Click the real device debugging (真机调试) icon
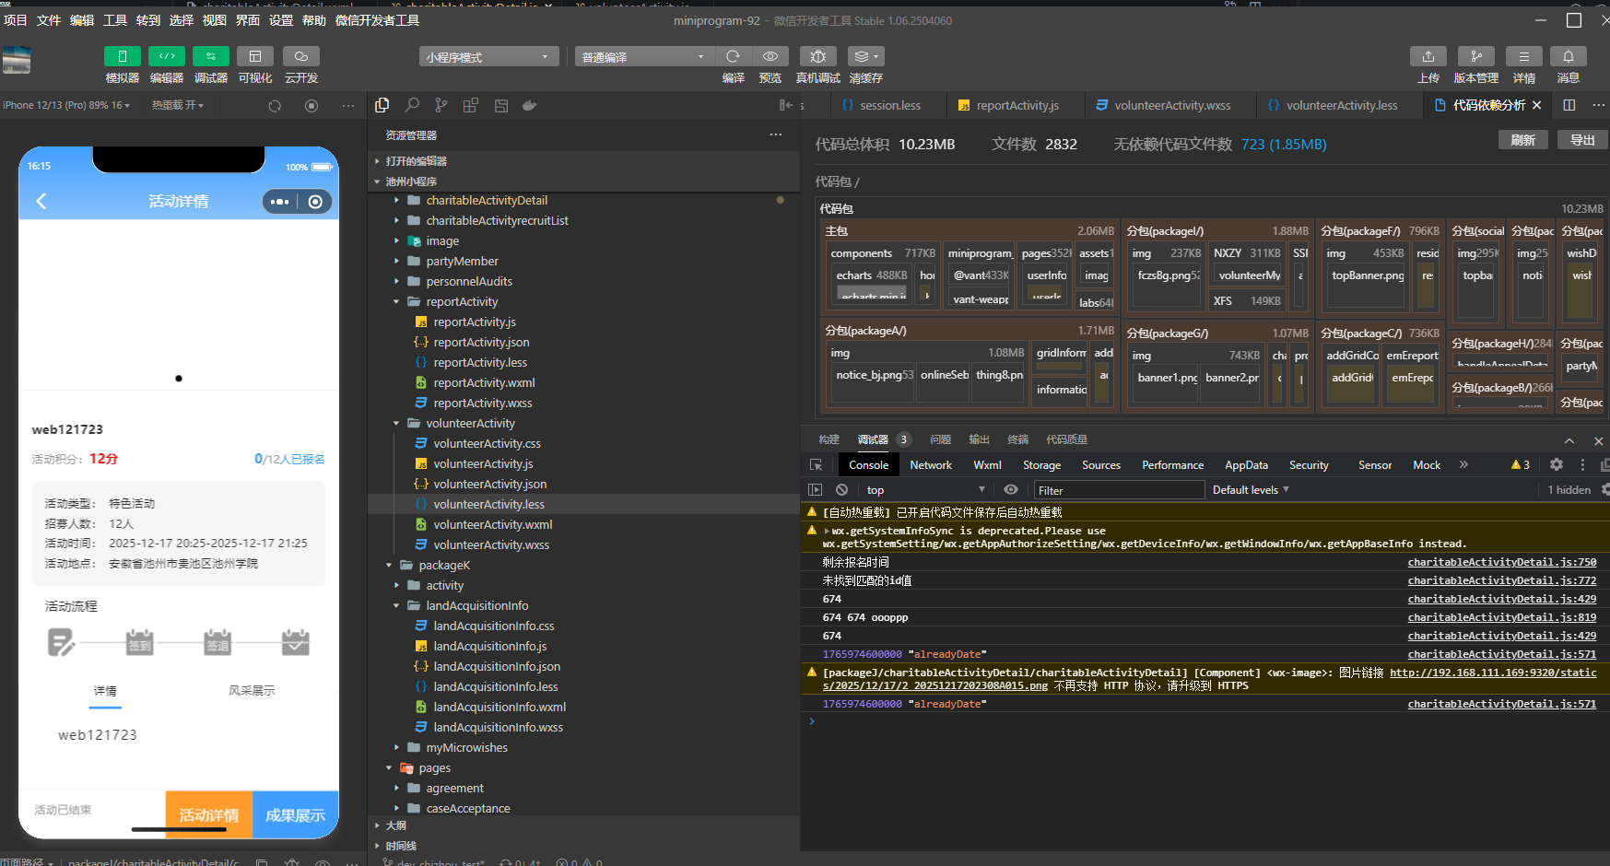 coord(817,57)
